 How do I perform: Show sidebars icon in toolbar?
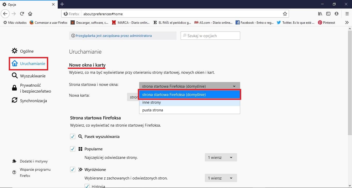(x=328, y=14)
